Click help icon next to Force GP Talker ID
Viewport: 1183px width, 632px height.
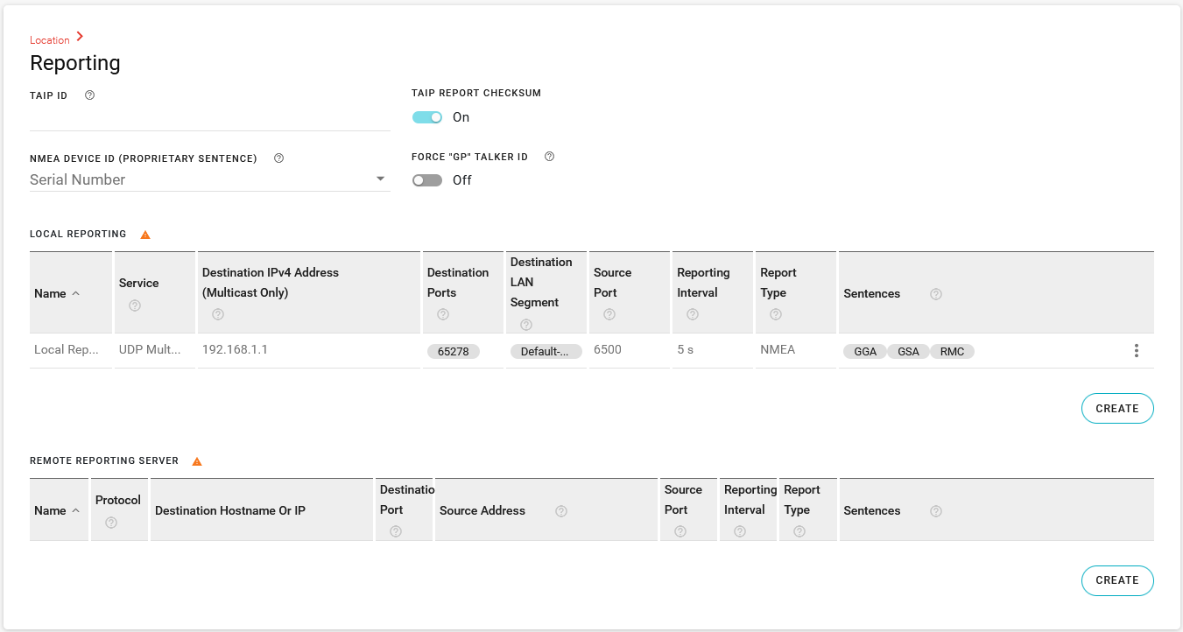(x=549, y=157)
